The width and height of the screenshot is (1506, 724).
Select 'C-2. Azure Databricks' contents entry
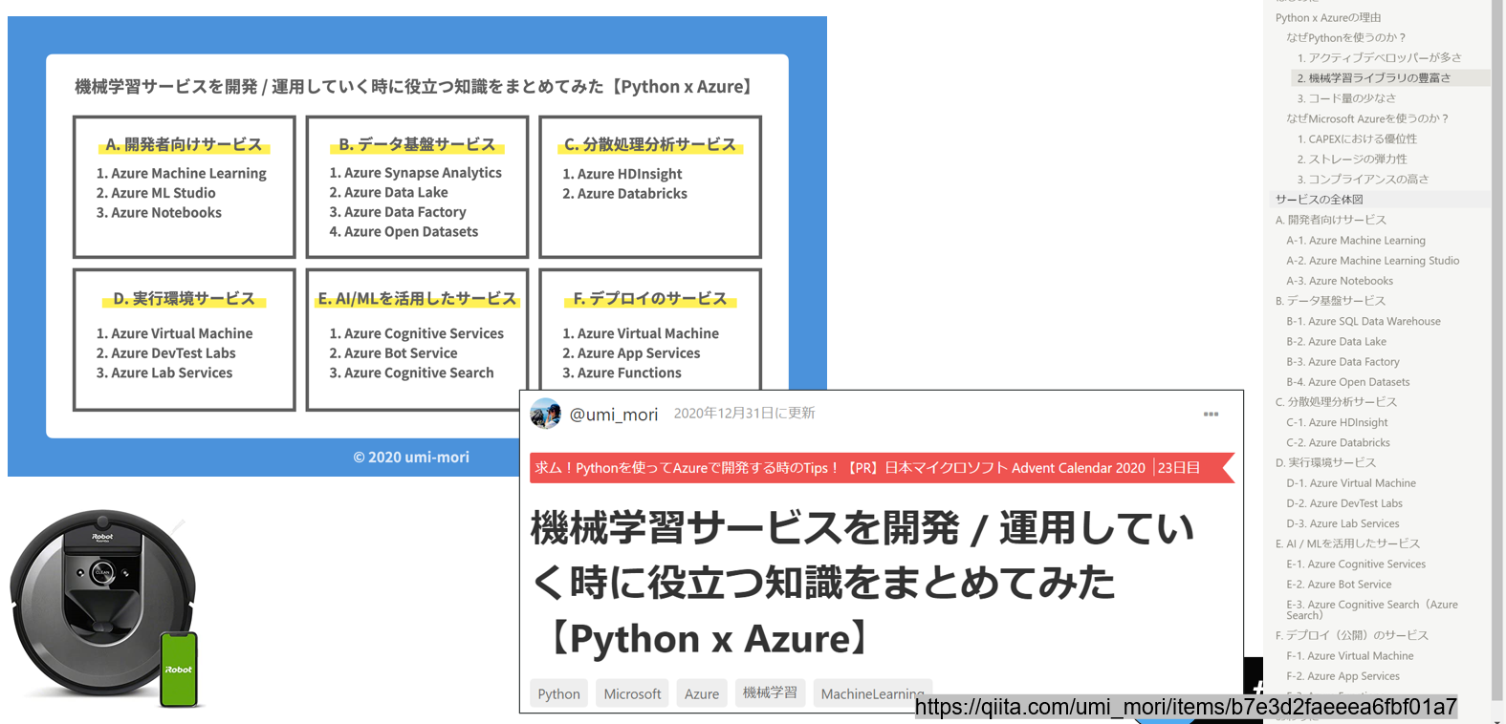[1339, 443]
